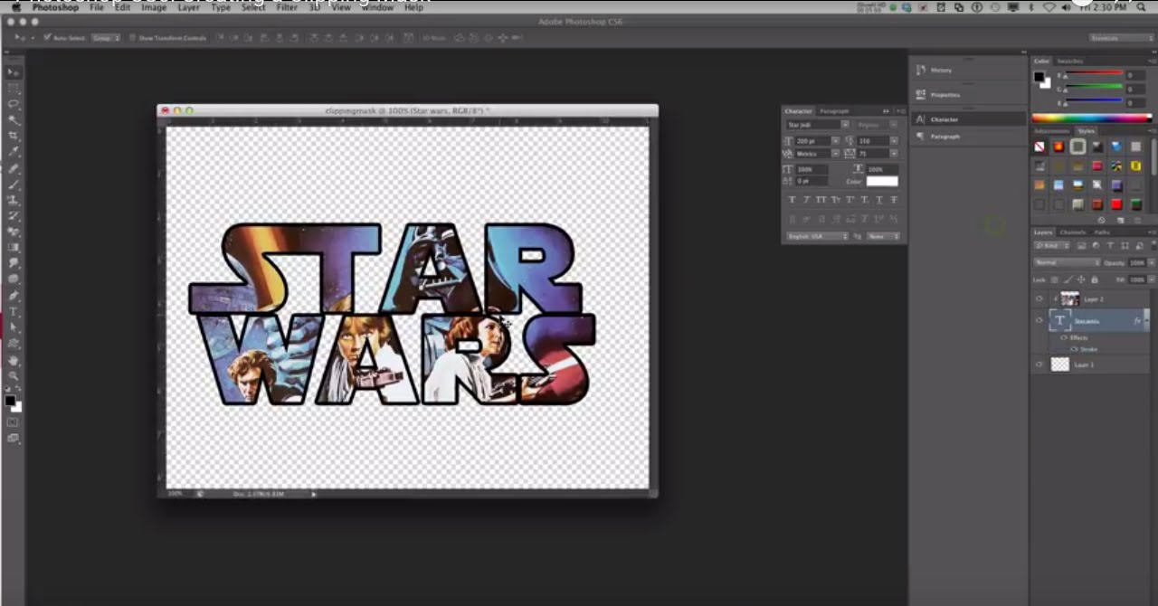Hide the Star wars text layer
Screen dimensions: 1158x606
click(1039, 320)
